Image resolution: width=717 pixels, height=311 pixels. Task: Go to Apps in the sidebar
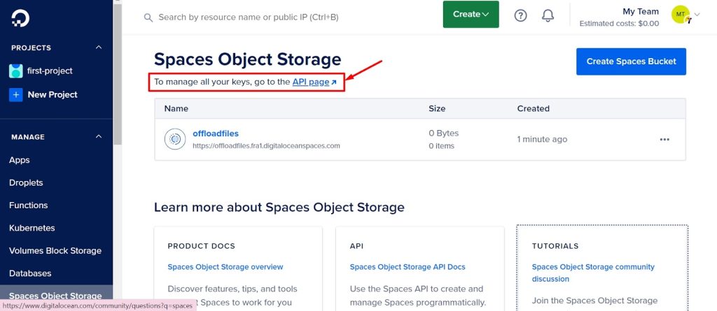[19, 160]
